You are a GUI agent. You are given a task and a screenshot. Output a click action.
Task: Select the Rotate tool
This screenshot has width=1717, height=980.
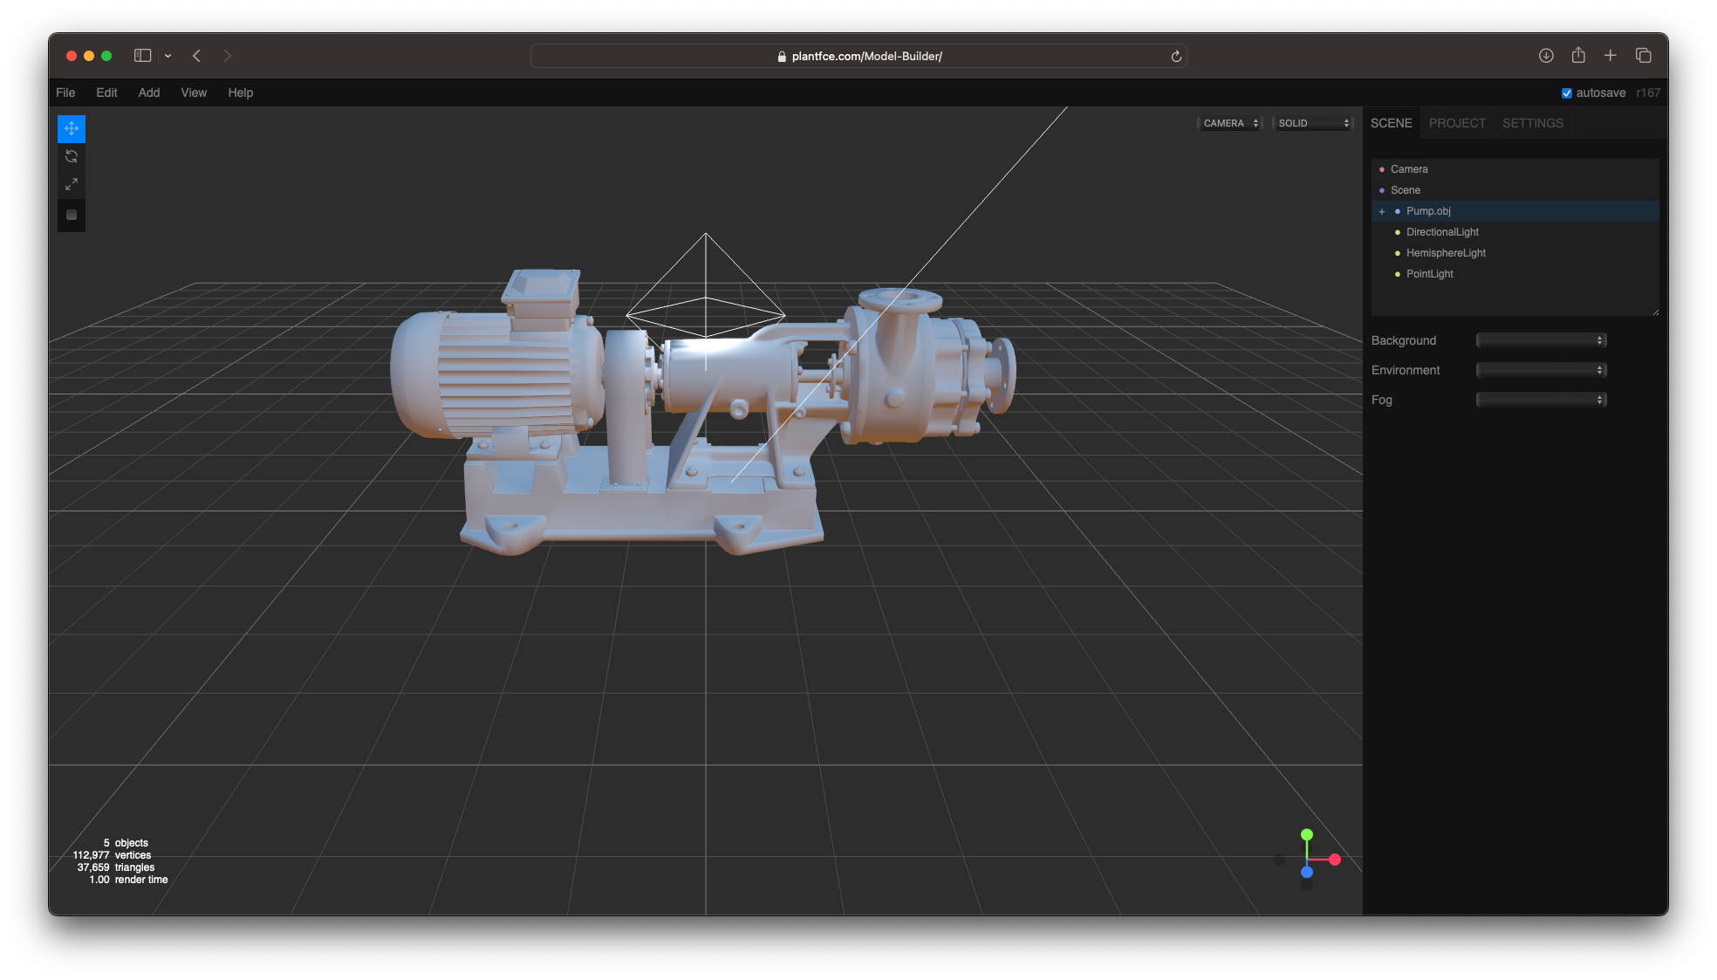(72, 156)
